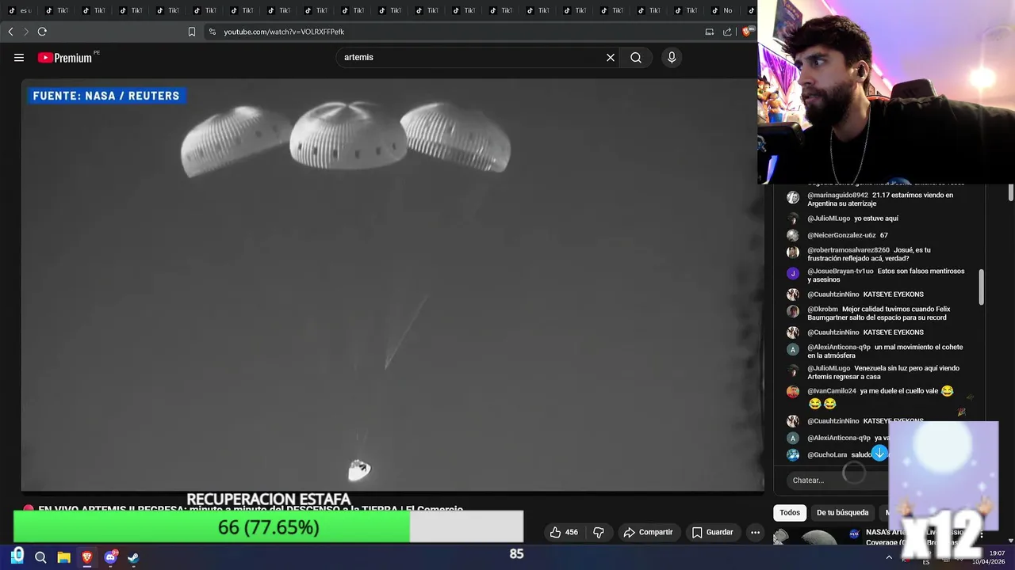This screenshot has height=570, width=1015.
Task: Open the Windows Start button
Action: [x=17, y=557]
